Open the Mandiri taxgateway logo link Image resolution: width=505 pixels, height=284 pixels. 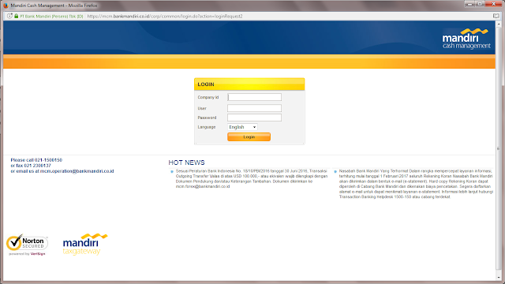[x=85, y=245]
